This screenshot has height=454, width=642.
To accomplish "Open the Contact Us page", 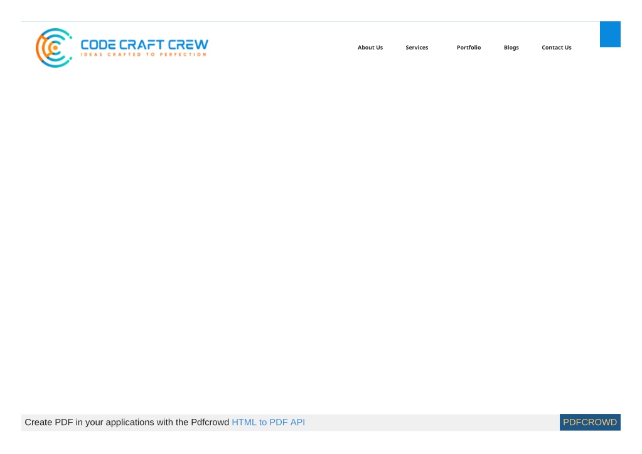I will (x=557, y=48).
